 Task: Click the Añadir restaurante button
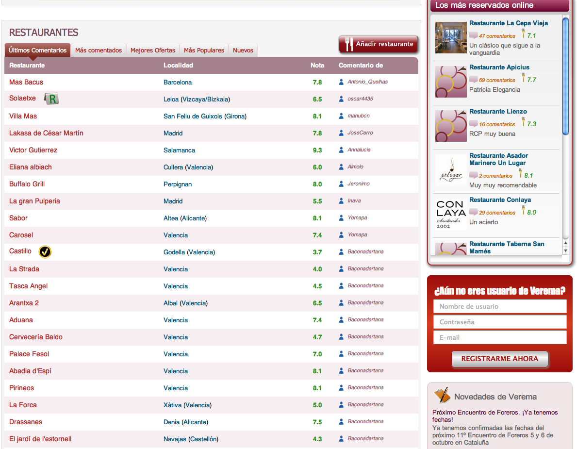point(379,44)
